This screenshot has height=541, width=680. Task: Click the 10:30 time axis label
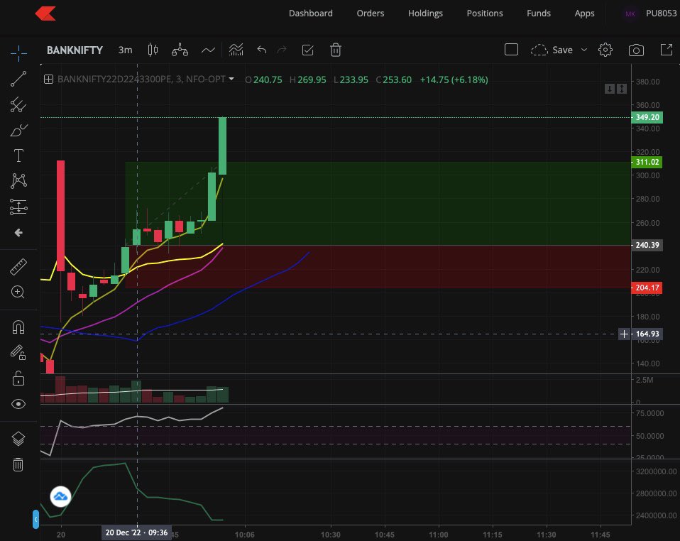pos(331,535)
